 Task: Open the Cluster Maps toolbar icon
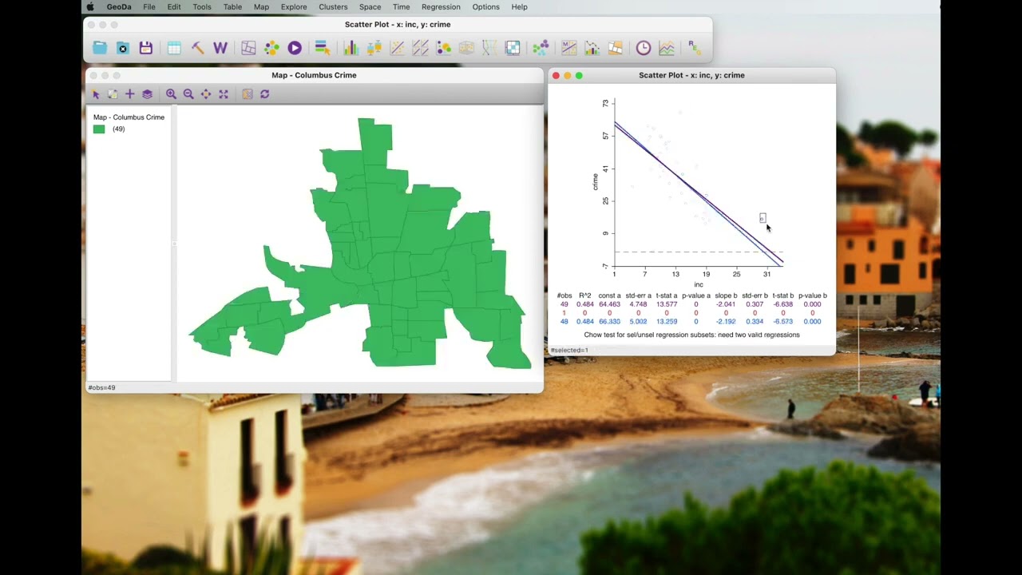[x=615, y=48]
